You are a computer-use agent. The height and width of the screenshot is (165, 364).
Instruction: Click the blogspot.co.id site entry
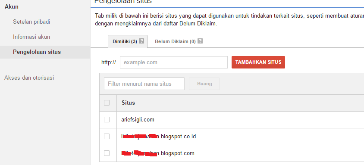[x=159, y=136]
